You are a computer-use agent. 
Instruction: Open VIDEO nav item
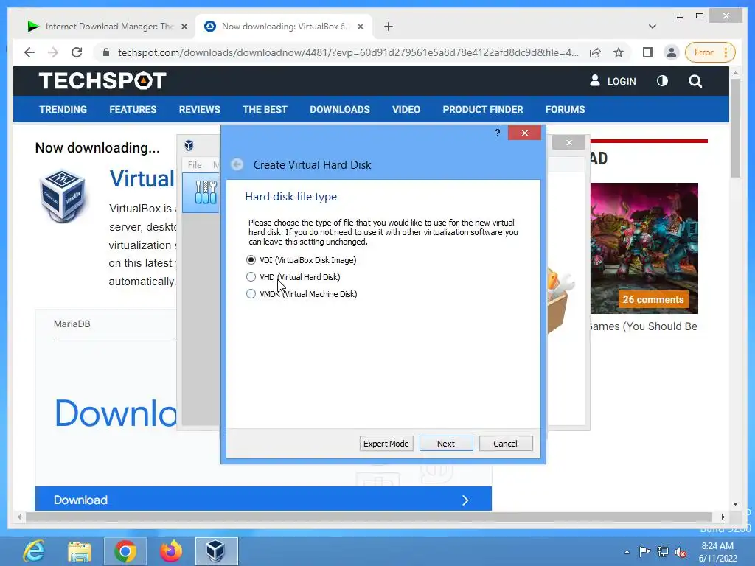click(x=406, y=109)
